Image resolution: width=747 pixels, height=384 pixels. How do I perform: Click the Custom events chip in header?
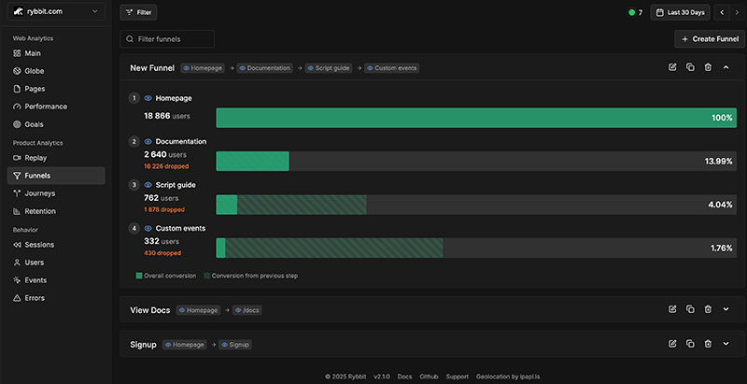(x=391, y=68)
